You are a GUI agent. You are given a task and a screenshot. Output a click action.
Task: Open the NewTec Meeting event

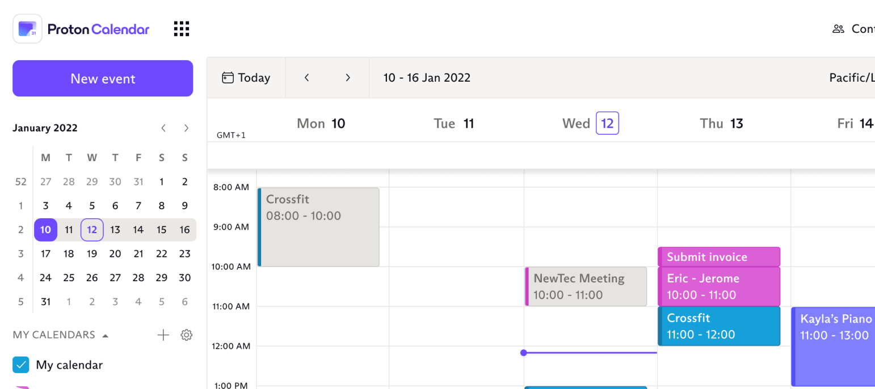click(x=587, y=286)
